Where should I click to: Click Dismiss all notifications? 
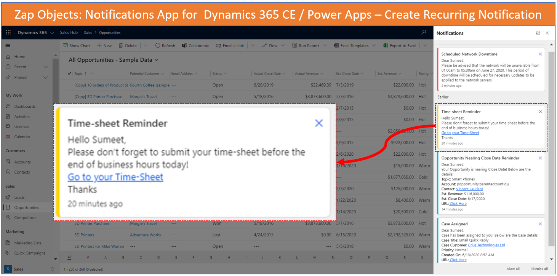539,269
